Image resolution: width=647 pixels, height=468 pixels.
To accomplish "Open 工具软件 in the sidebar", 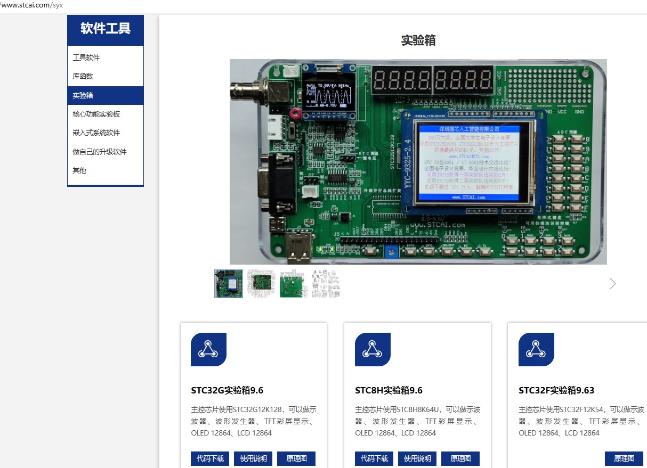I will point(86,58).
